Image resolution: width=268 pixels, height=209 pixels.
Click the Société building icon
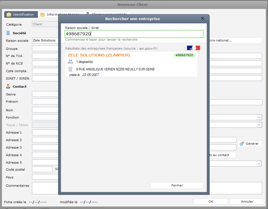pyautogui.click(x=8, y=33)
